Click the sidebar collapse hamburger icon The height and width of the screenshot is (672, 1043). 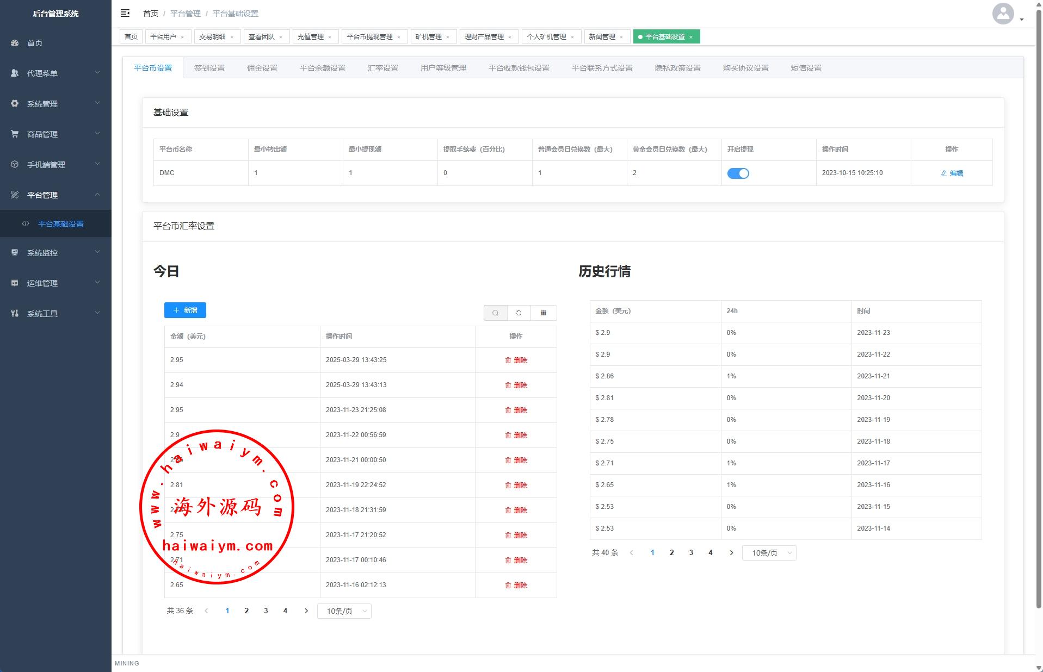pyautogui.click(x=125, y=13)
